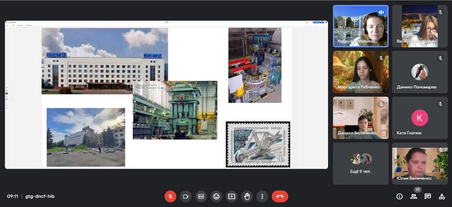Select Даниил Пономарев's tile
The width and height of the screenshot is (452, 207).
(x=420, y=72)
